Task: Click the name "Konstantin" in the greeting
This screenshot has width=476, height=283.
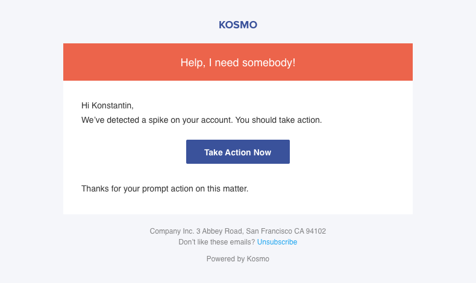Action: 113,106
